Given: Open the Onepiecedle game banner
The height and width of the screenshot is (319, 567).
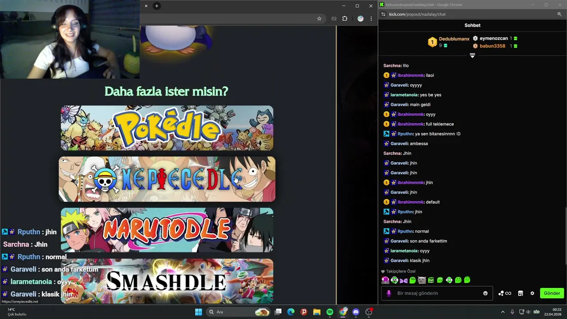Looking at the screenshot, I should (167, 179).
